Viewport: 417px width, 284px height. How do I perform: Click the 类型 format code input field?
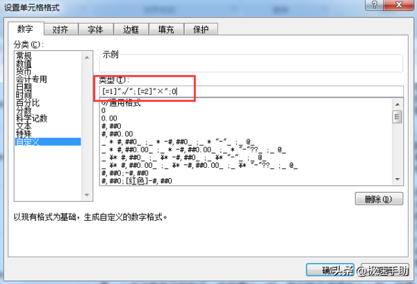click(252, 91)
